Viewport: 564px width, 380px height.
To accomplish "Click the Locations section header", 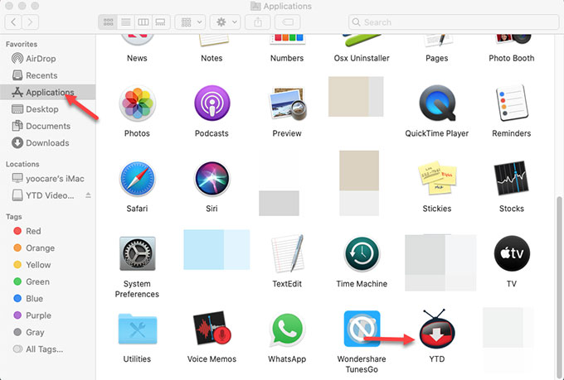I will click(x=22, y=164).
